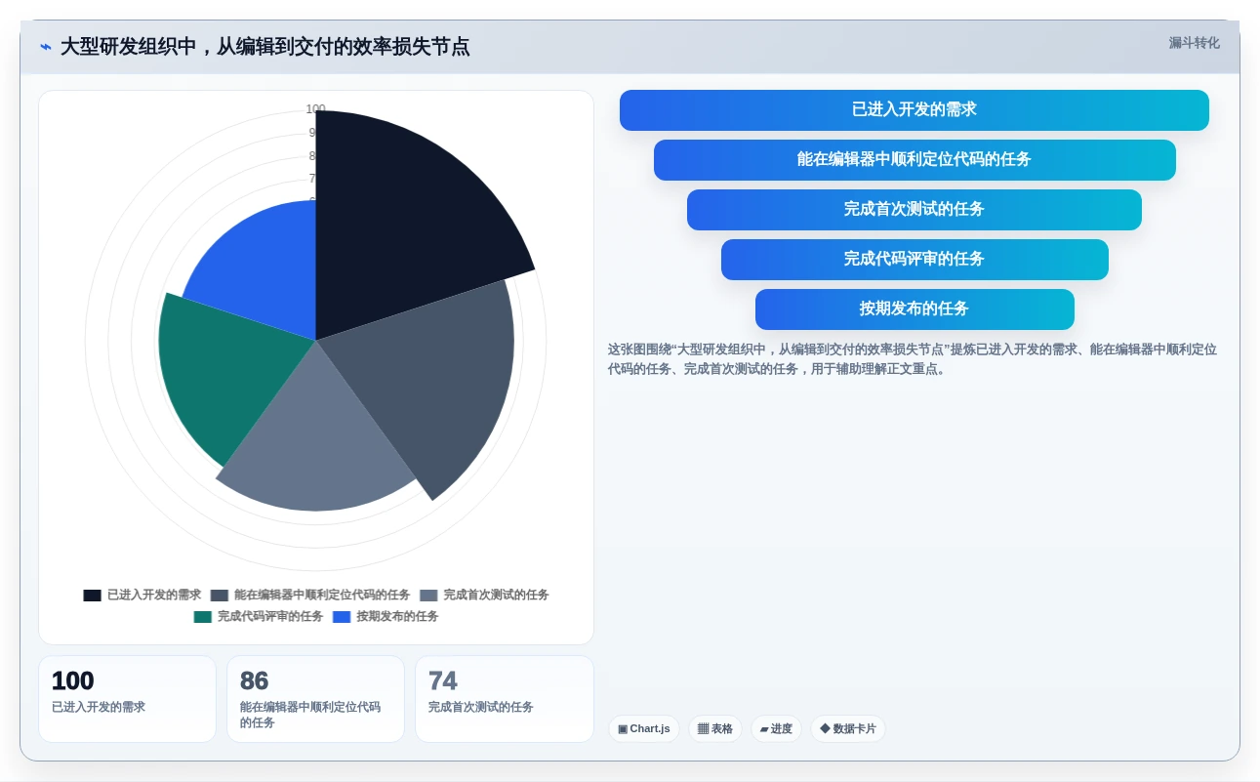Open the 74 完成首次测试的任务 data card
Screen dimensions: 1260x782
[505, 699]
